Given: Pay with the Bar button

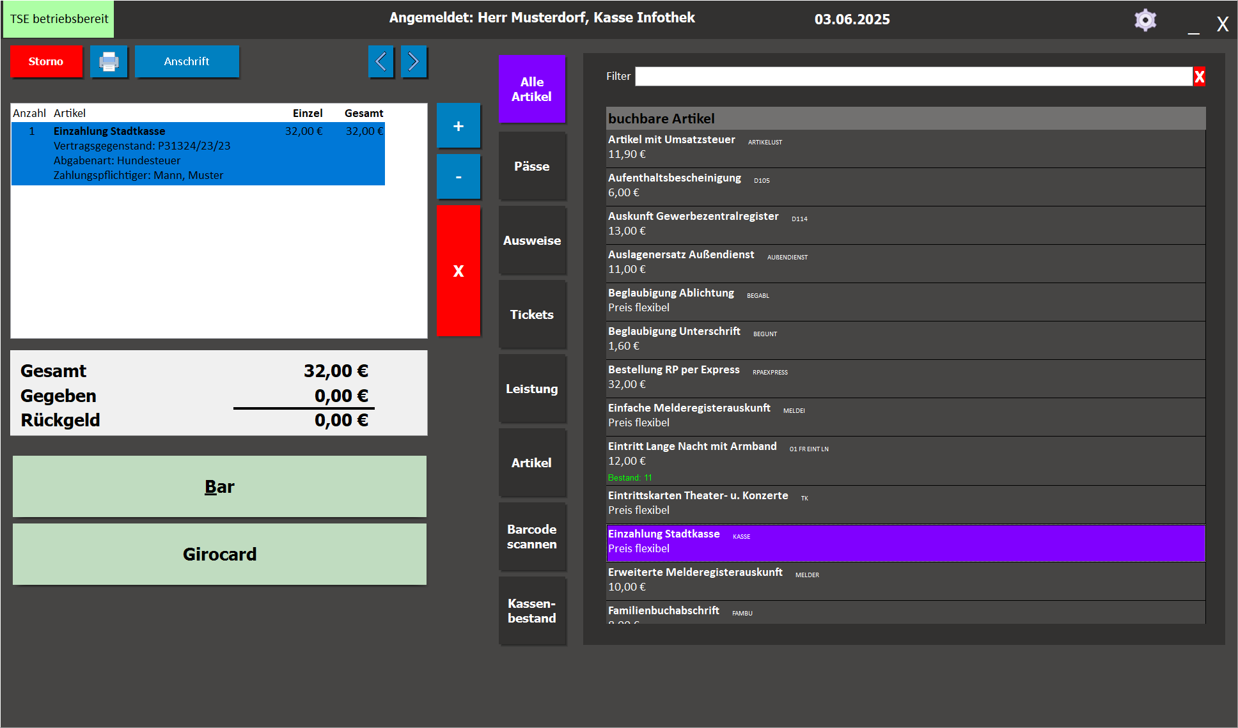Looking at the screenshot, I should pos(219,486).
